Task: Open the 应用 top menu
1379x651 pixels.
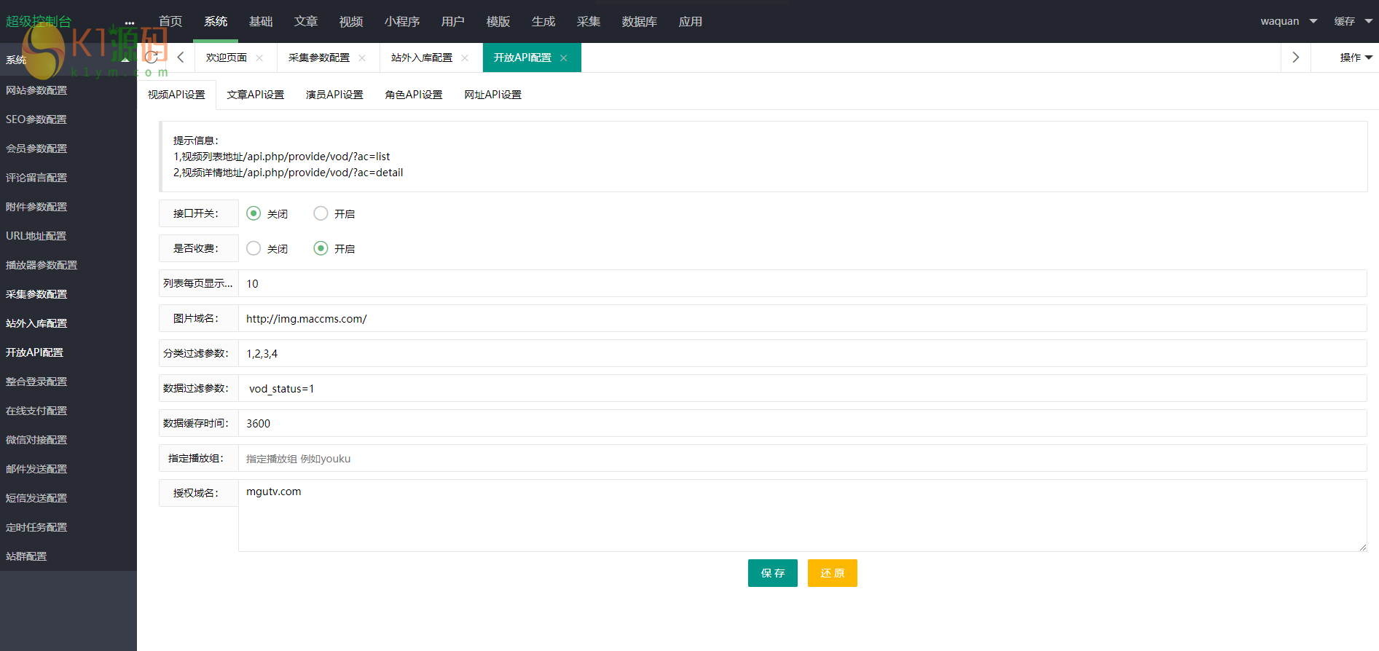Action: pyautogui.click(x=691, y=22)
